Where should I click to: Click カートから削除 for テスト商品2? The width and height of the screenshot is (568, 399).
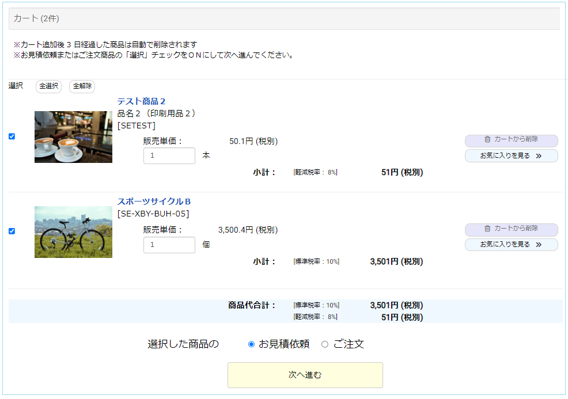pos(511,140)
